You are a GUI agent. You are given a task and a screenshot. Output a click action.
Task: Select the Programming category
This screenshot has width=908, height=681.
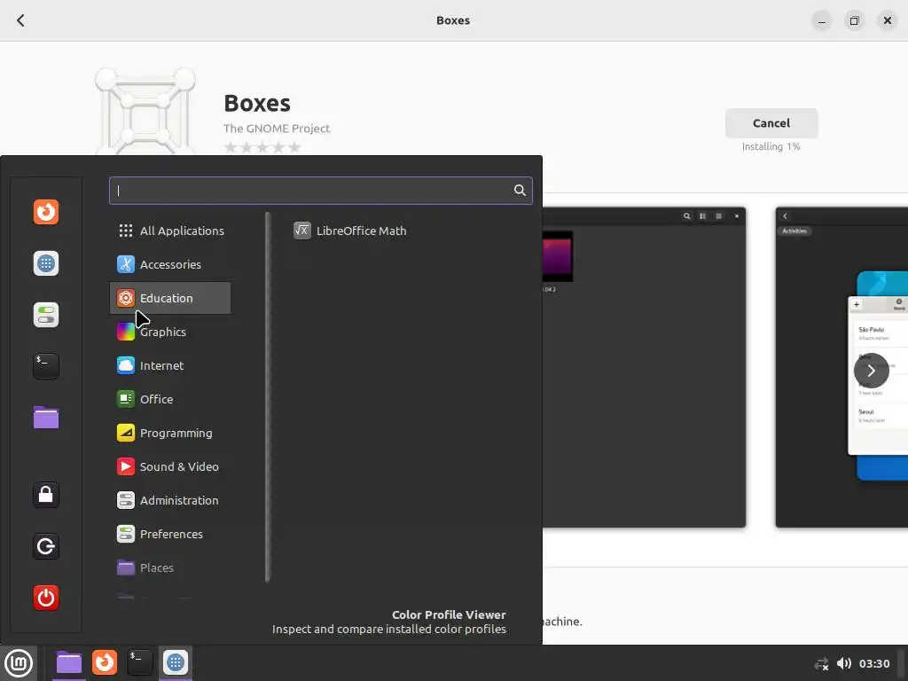170,433
